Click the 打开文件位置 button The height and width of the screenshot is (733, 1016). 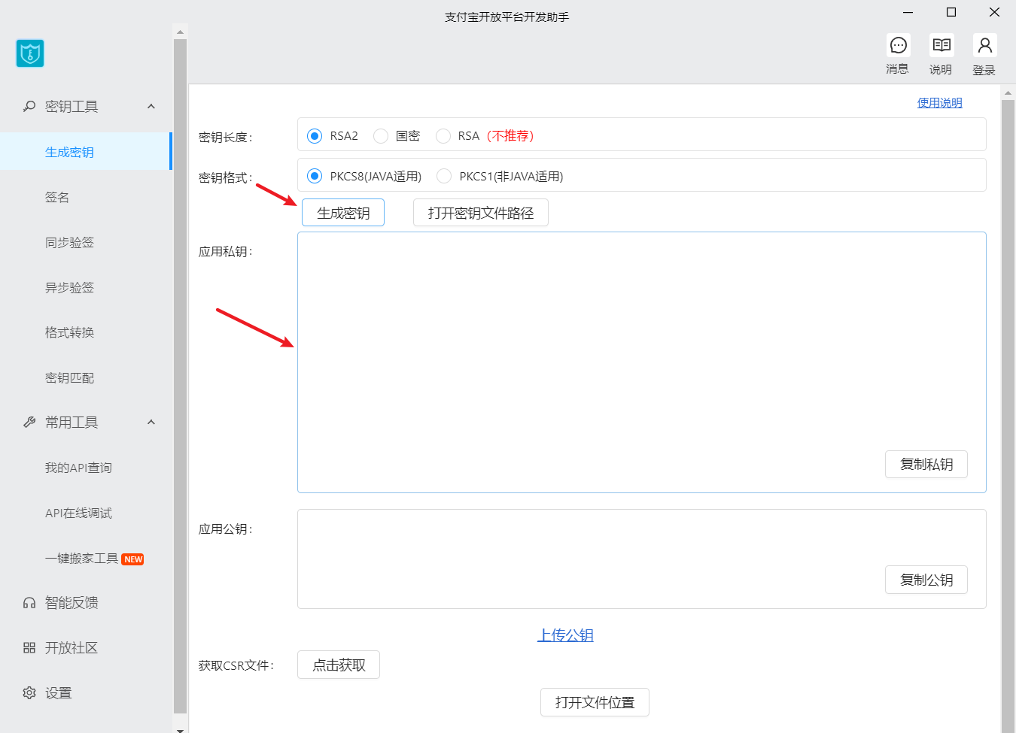click(595, 702)
